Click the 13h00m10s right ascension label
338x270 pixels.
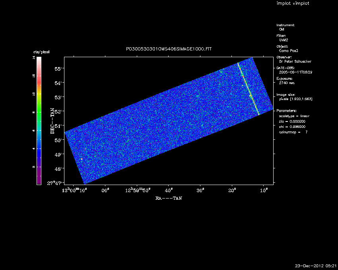74,190
